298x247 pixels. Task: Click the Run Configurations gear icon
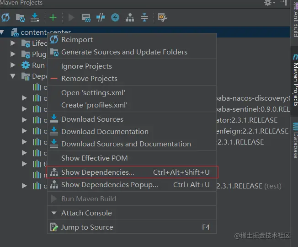point(26,65)
